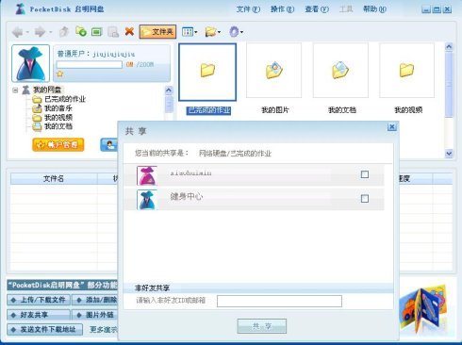The image size is (462, 345).
Task: Click the pink avatar of xiaohuimin
Action: tap(147, 175)
